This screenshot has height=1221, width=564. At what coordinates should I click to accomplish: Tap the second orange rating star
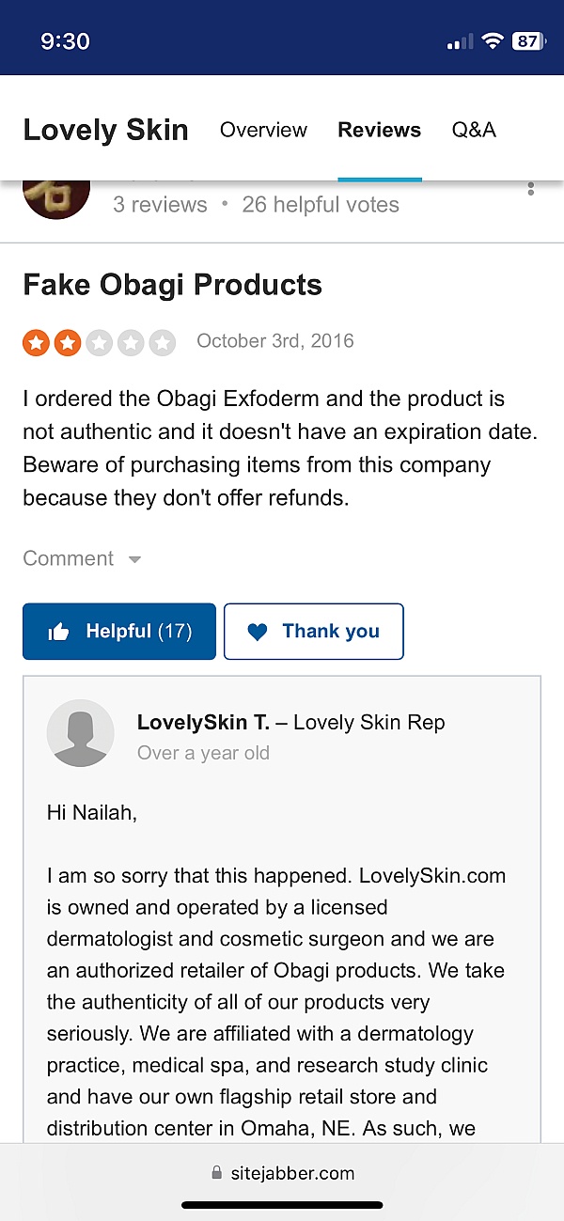tap(68, 342)
